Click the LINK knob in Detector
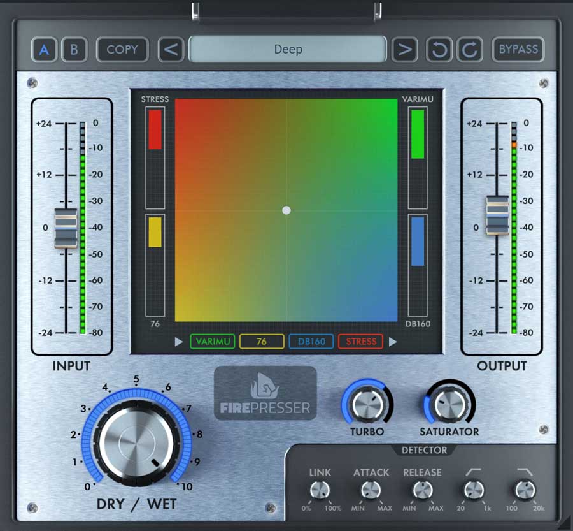This screenshot has height=531, width=573. point(320,490)
